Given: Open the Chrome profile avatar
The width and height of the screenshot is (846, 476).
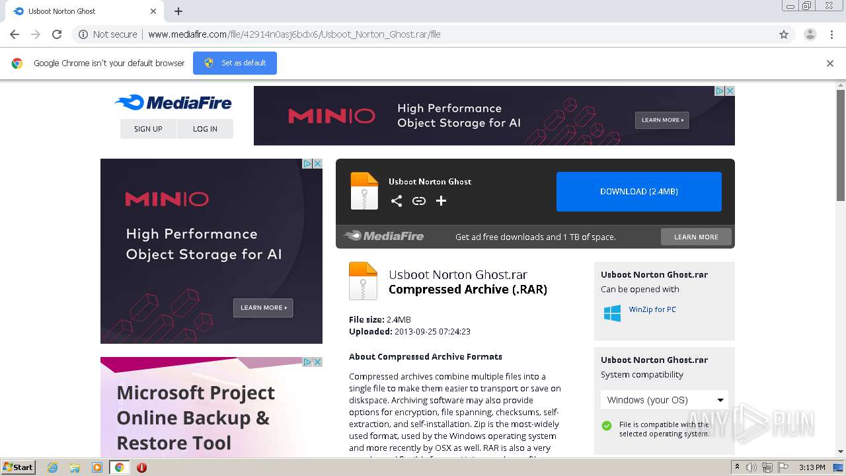Looking at the screenshot, I should [810, 34].
